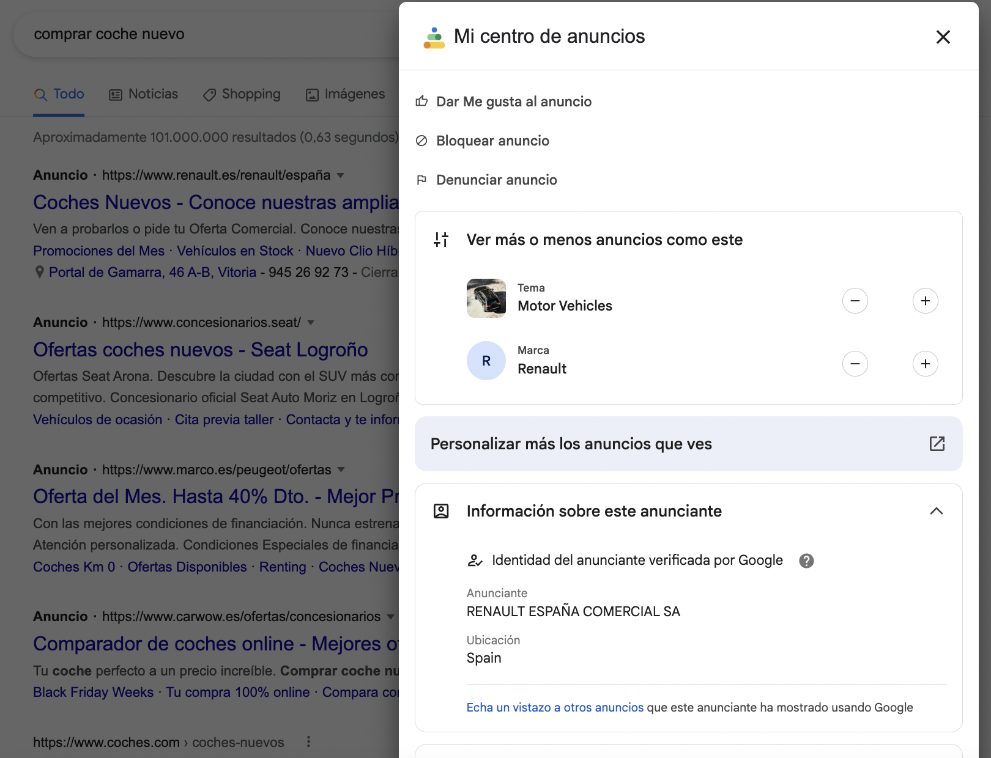Open Portal de Gamarra, 46 A-B, Vitoria address
991x758 pixels.
(152, 272)
